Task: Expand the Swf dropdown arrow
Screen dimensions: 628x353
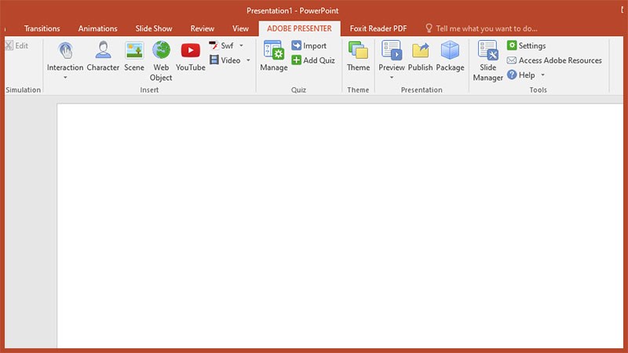Action: [241, 45]
